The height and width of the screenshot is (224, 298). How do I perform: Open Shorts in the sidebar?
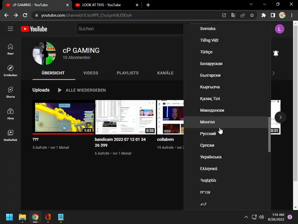pyautogui.click(x=10, y=92)
